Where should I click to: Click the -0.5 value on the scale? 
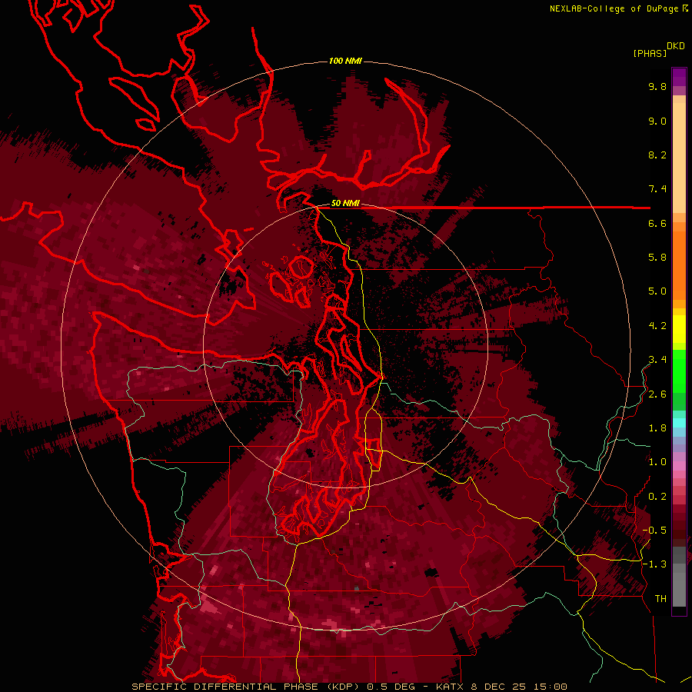(654, 531)
